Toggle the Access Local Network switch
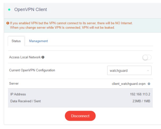This screenshot has height=129, width=161. tap(147, 57)
